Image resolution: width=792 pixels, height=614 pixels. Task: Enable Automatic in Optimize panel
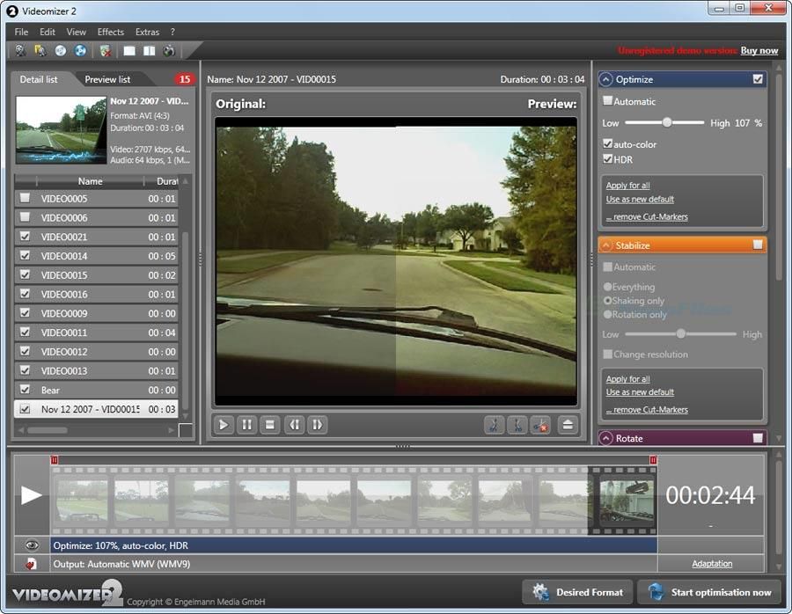[607, 100]
